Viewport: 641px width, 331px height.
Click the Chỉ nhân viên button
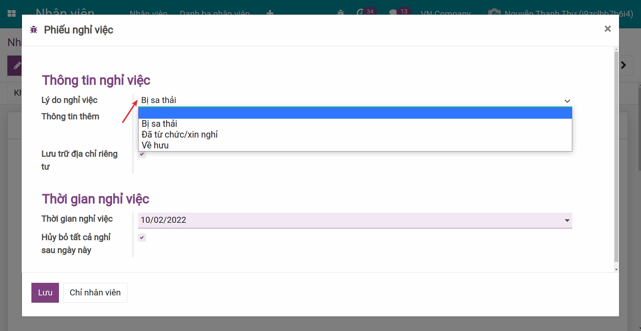95,293
